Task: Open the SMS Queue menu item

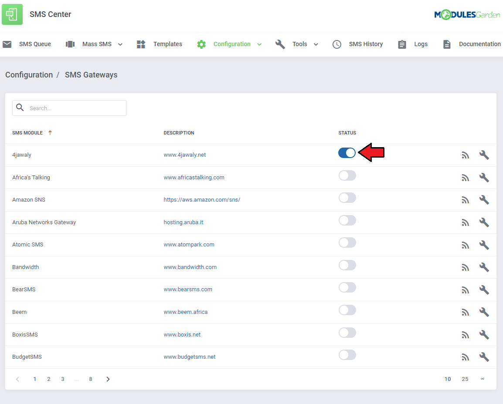Action: coord(35,44)
